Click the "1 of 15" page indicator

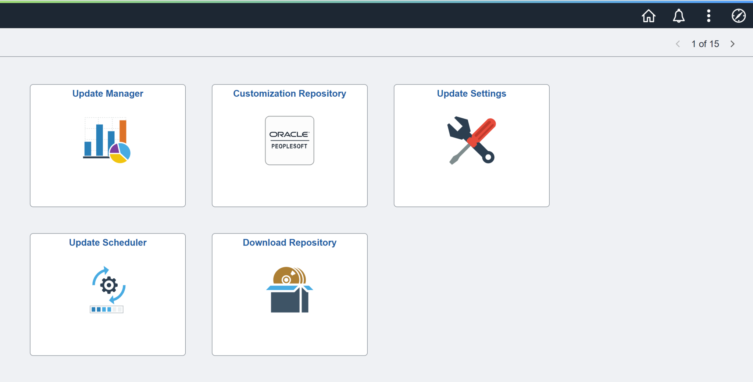coord(705,44)
